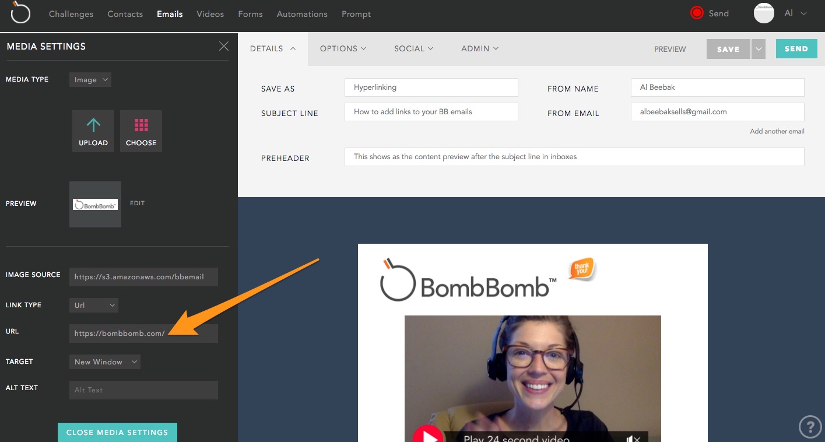Click the gray SAVE button
This screenshot has width=825, height=442.
[728, 49]
